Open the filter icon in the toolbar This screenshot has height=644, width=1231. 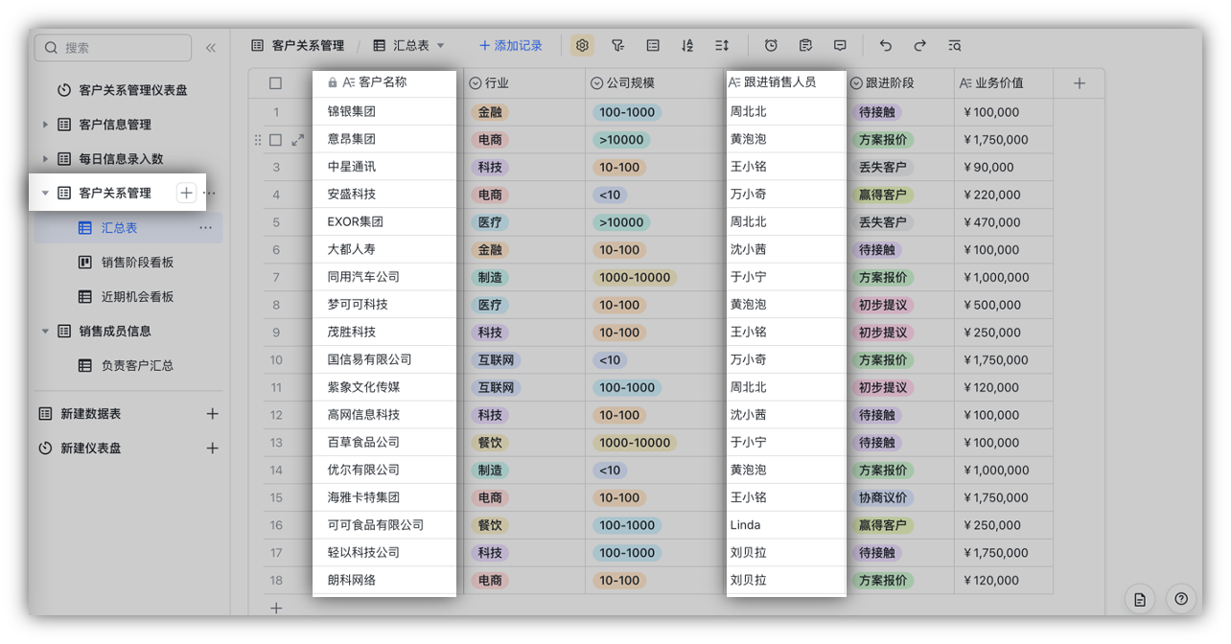click(x=618, y=45)
